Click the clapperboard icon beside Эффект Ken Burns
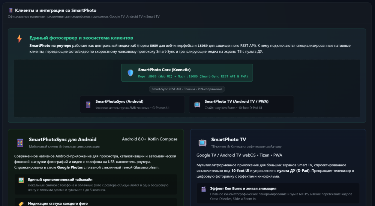375x206 pixels. pos(204,189)
